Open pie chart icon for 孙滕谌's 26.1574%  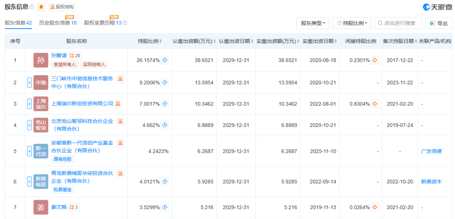[165, 60]
